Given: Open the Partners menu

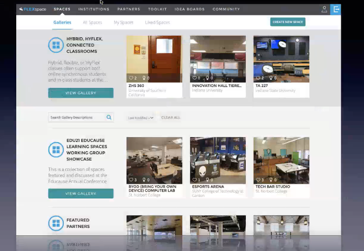Looking at the screenshot, I should (x=129, y=9).
